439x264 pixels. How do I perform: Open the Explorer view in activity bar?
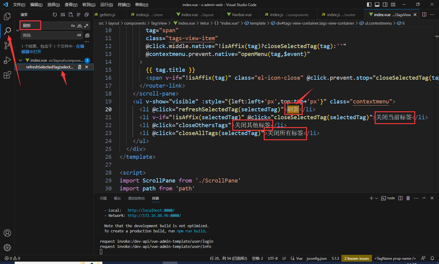[x=7, y=16]
